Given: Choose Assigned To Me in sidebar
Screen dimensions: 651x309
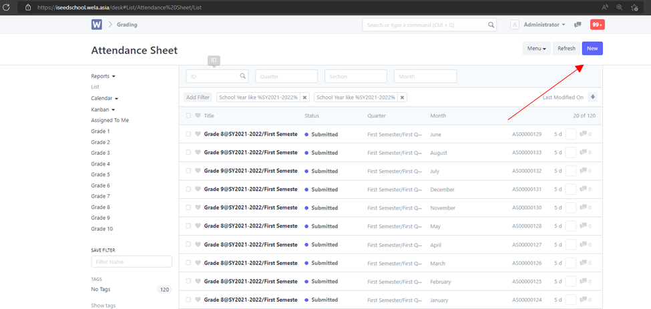Looking at the screenshot, I should click(x=110, y=120).
